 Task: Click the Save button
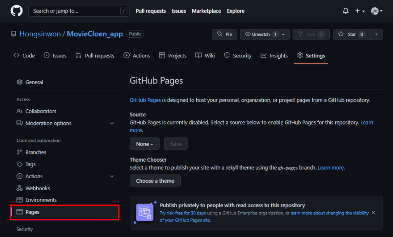pyautogui.click(x=176, y=144)
